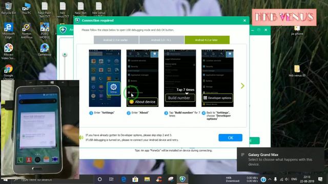Image resolution: width=328 pixels, height=184 pixels.
Task: Click Cortana circle icon in taskbar
Action: (100, 179)
